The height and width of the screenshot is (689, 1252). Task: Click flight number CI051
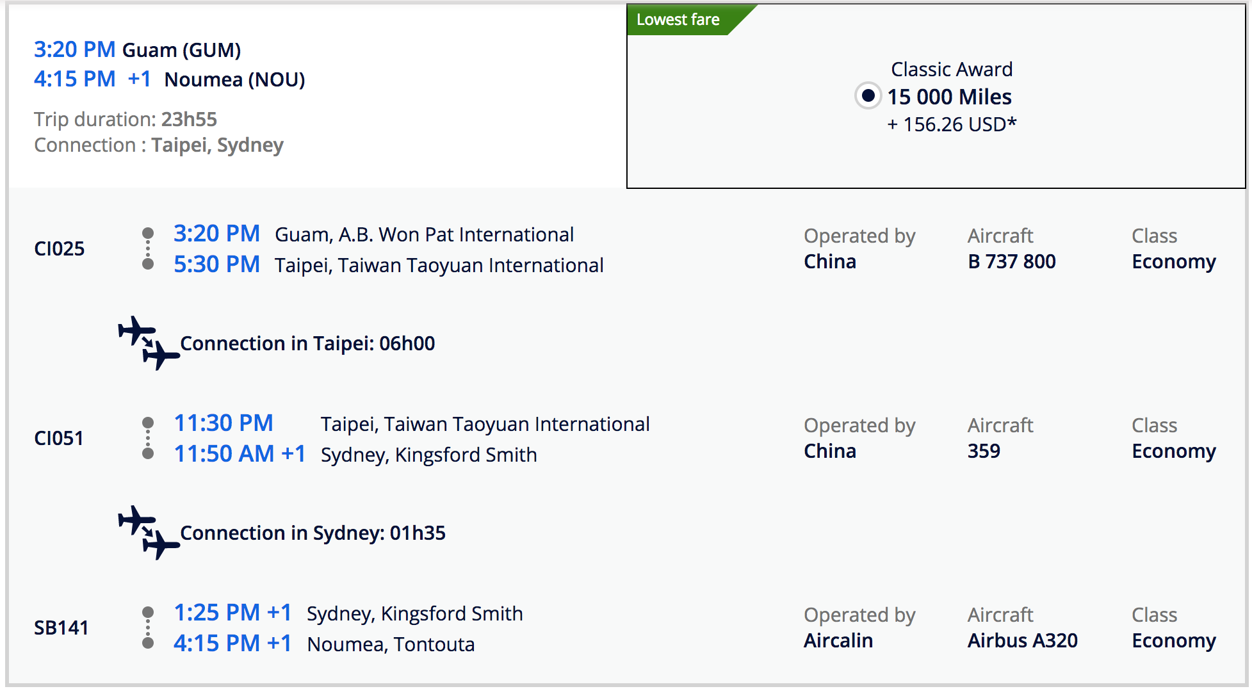[x=59, y=438]
